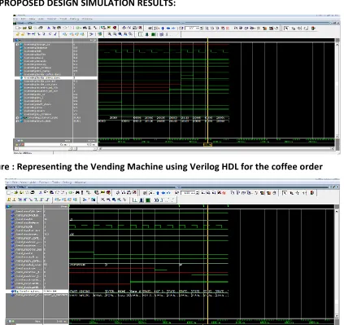
Task: Click Zoom In magnifier in top window
Action: pyautogui.click(x=109, y=34)
